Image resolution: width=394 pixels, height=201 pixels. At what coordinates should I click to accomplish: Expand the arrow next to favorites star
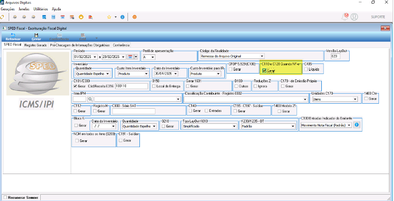(x=116, y=17)
